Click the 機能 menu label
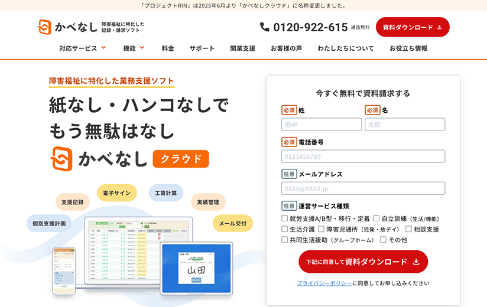The height and width of the screenshot is (307, 487). point(129,48)
